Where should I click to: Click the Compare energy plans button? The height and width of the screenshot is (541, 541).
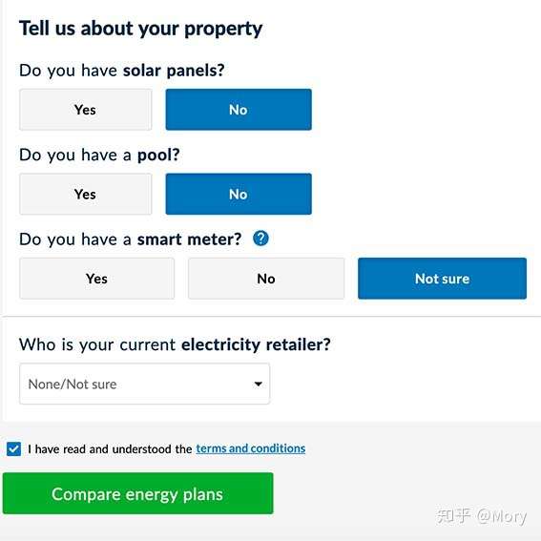(x=138, y=493)
